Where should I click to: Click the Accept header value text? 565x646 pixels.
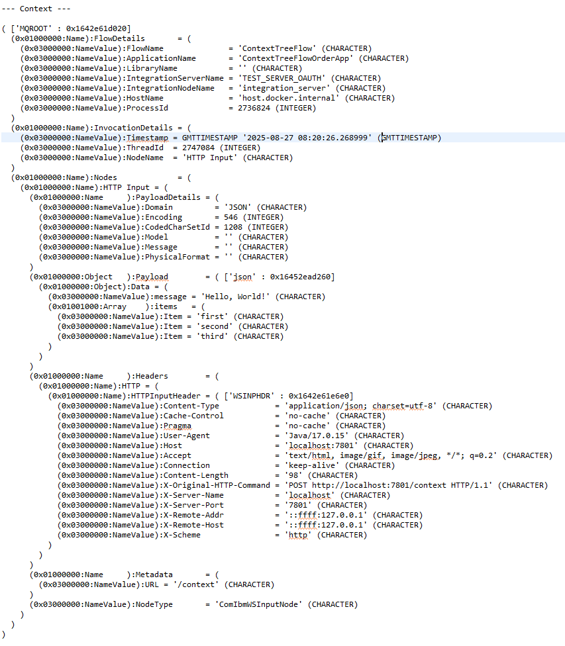tap(391, 455)
